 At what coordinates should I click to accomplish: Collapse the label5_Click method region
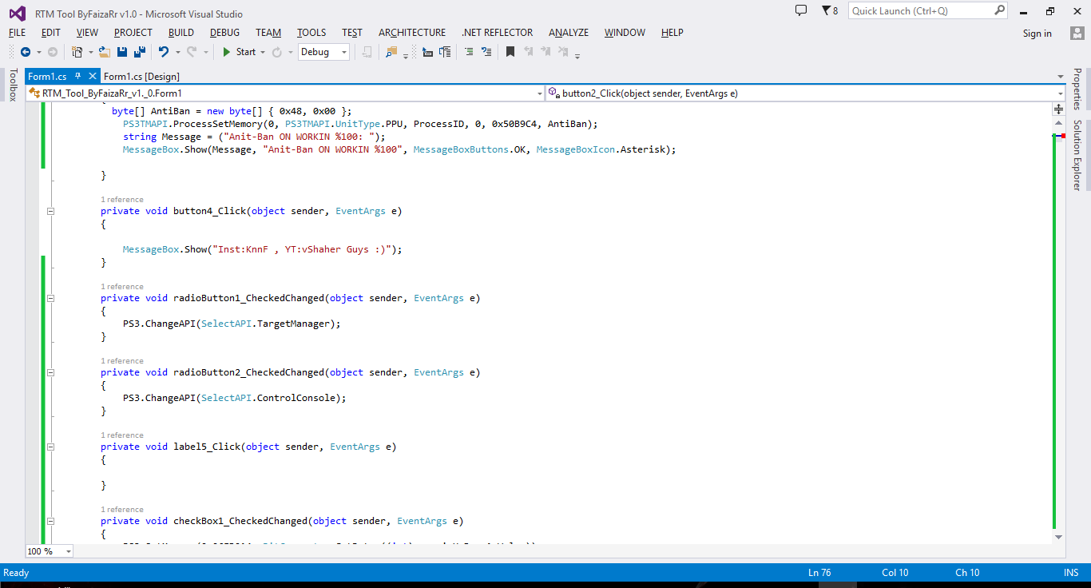[51, 447]
